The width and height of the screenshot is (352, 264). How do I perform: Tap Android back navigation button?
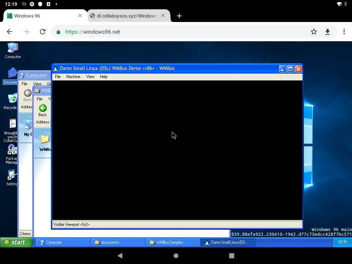pyautogui.click(x=120, y=255)
